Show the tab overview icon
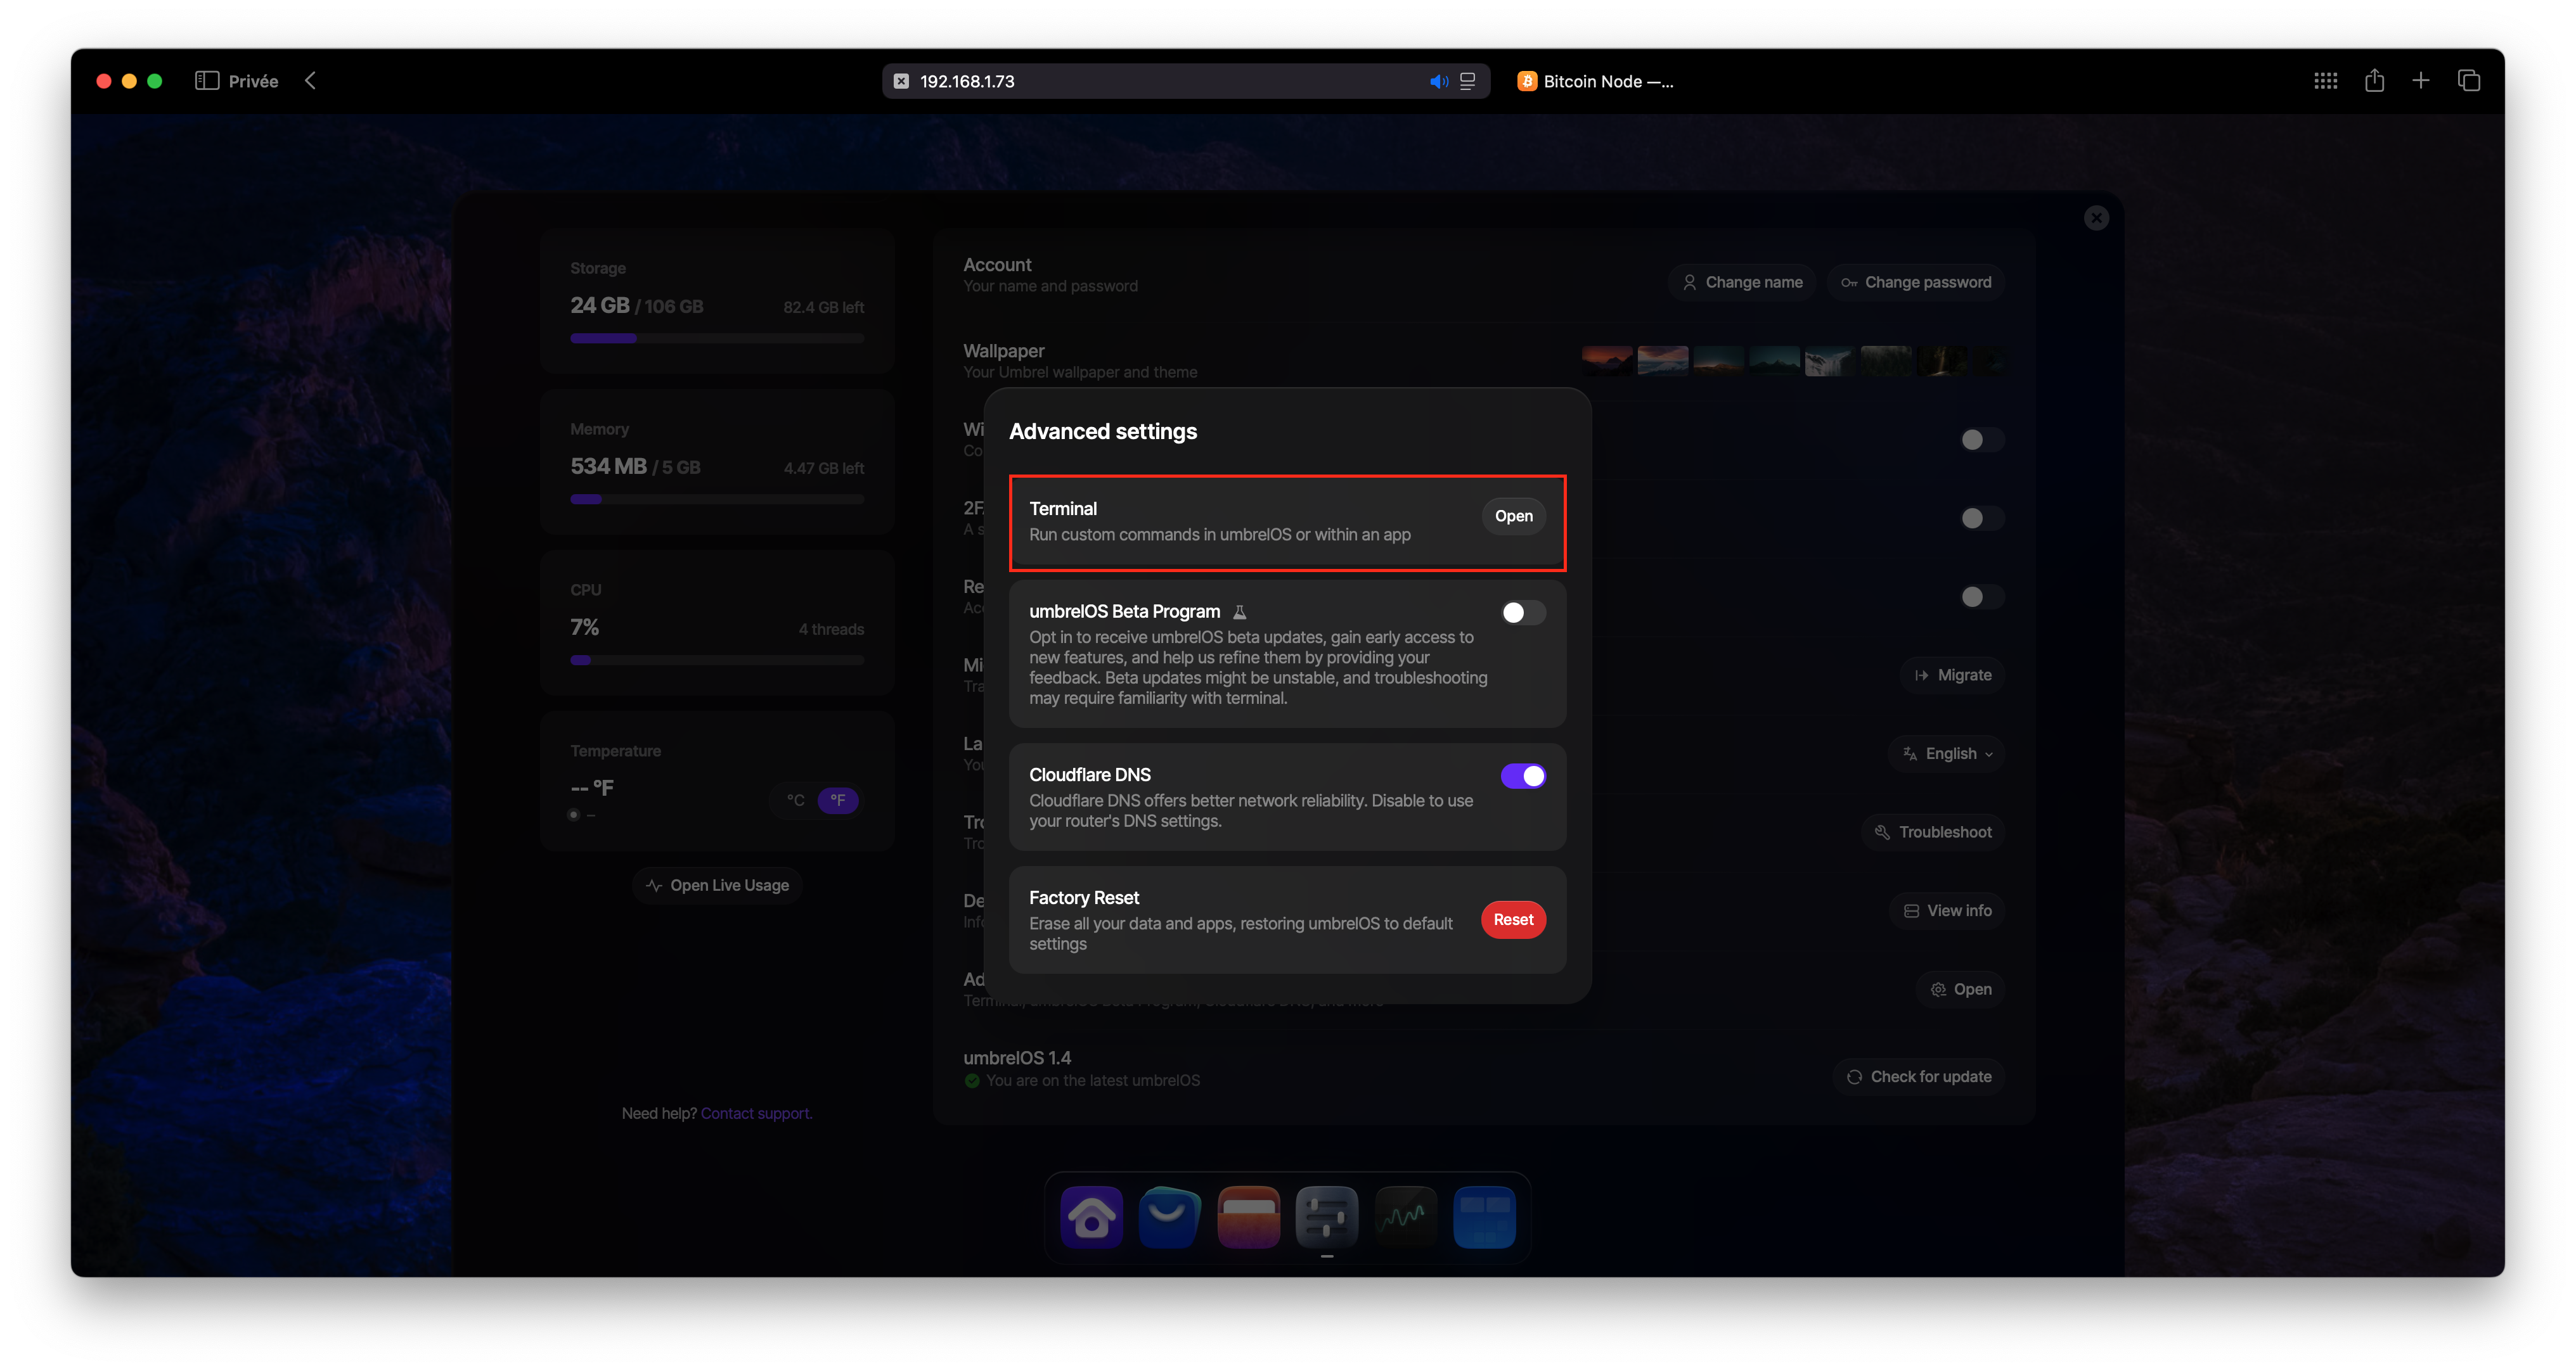This screenshot has width=2576, height=1371. (x=2468, y=81)
